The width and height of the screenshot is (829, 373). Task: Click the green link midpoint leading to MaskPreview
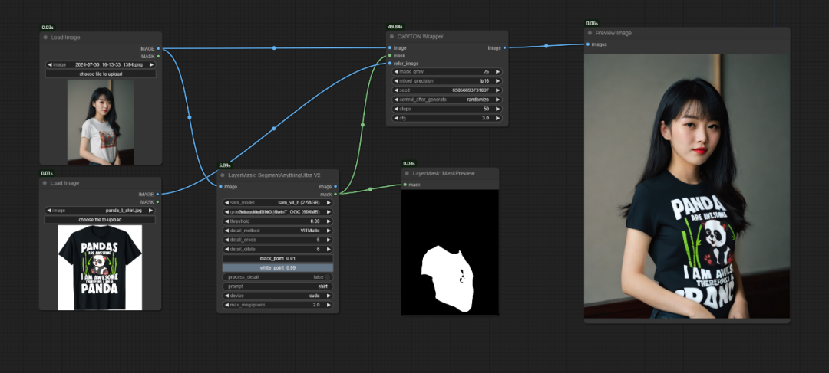coord(370,189)
